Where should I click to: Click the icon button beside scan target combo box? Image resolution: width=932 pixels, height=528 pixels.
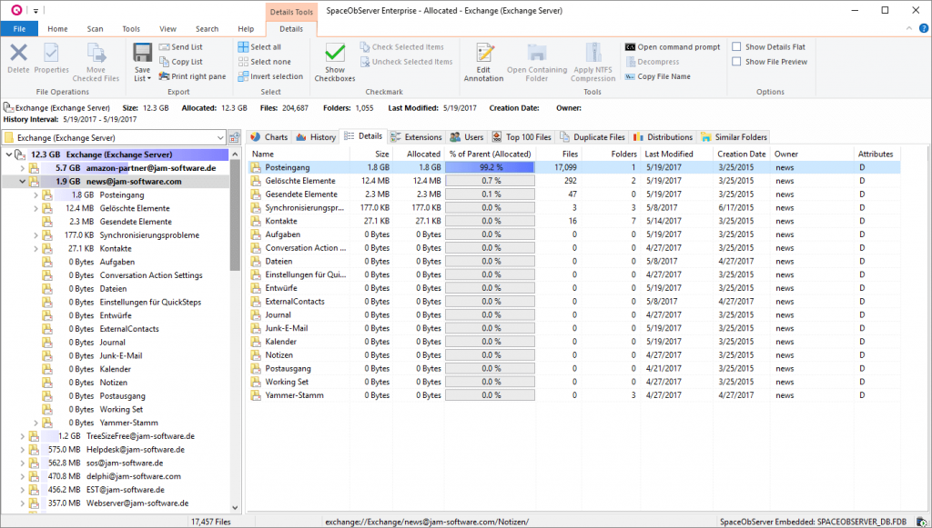tap(234, 137)
